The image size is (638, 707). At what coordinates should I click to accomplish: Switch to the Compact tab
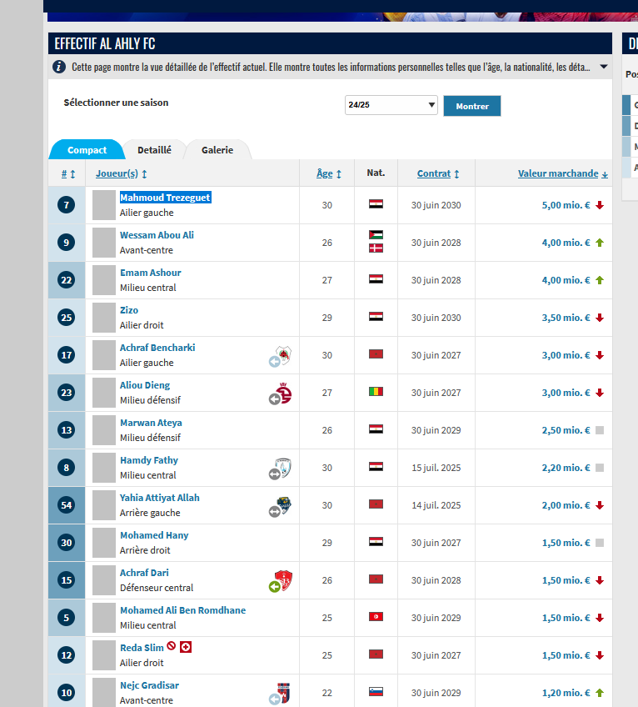(87, 150)
